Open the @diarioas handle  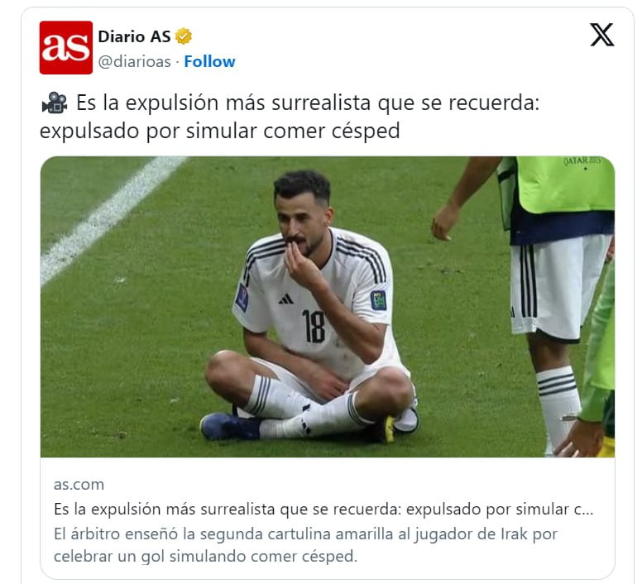click(134, 61)
